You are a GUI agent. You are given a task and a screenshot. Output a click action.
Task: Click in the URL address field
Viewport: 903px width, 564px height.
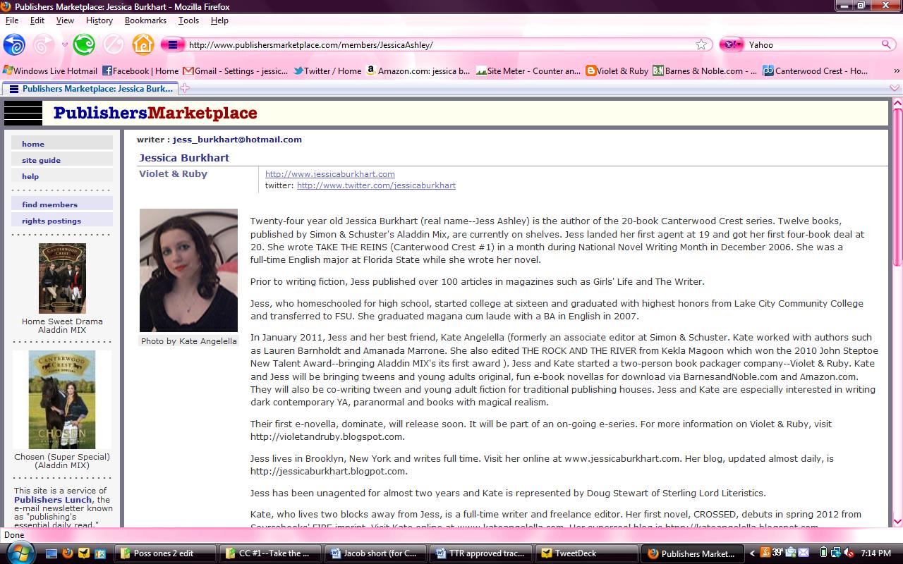(437, 44)
